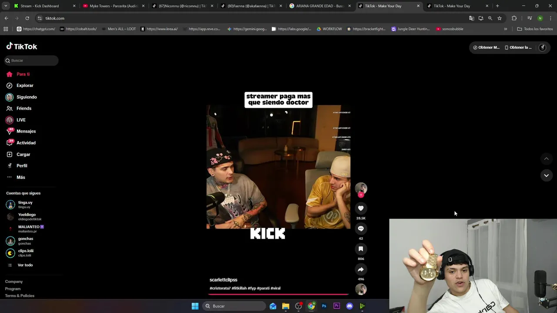557x313 pixels.
Task: Reload the page
Action: point(27,18)
